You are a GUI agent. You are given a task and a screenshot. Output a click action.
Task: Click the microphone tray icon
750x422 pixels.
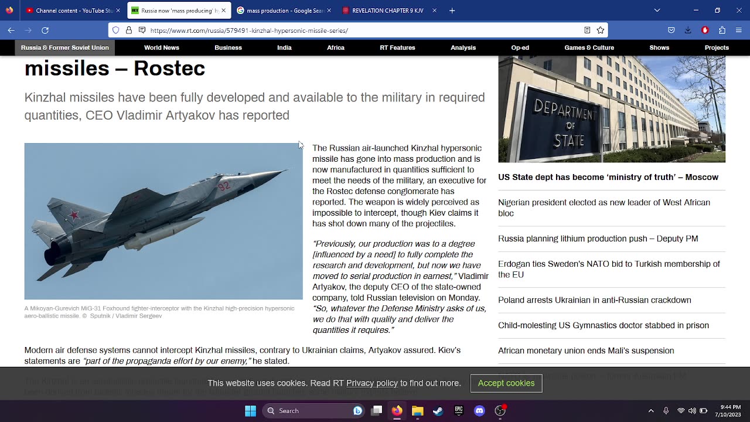(x=666, y=411)
